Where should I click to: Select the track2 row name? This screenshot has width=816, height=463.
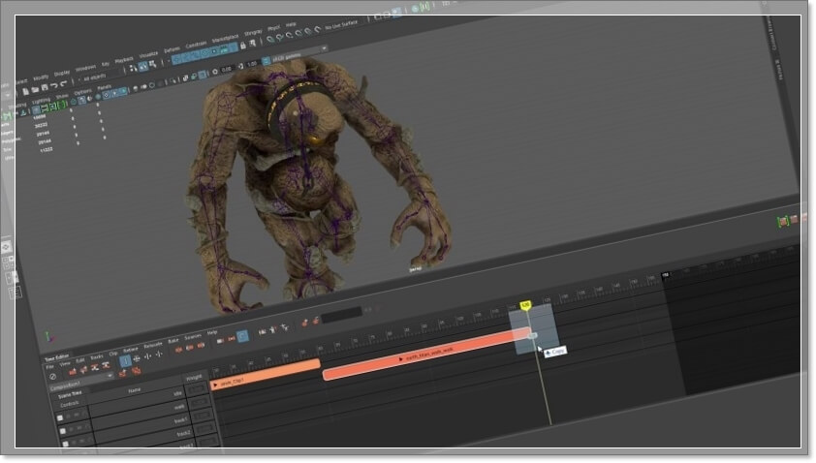click(183, 433)
